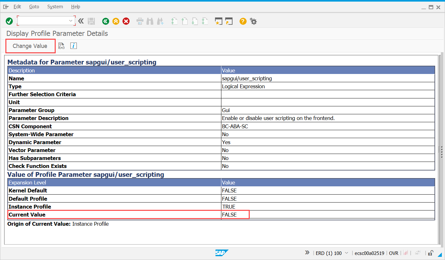Click the red bars indicator icon in status bar
This screenshot has width=445, height=260.
tap(406, 253)
